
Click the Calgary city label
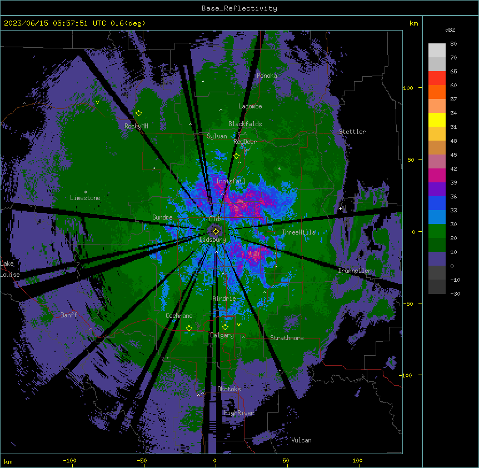point(222,335)
